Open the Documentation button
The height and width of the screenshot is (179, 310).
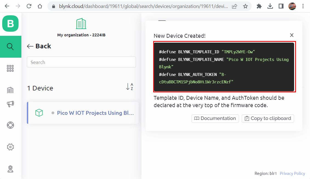(215, 119)
